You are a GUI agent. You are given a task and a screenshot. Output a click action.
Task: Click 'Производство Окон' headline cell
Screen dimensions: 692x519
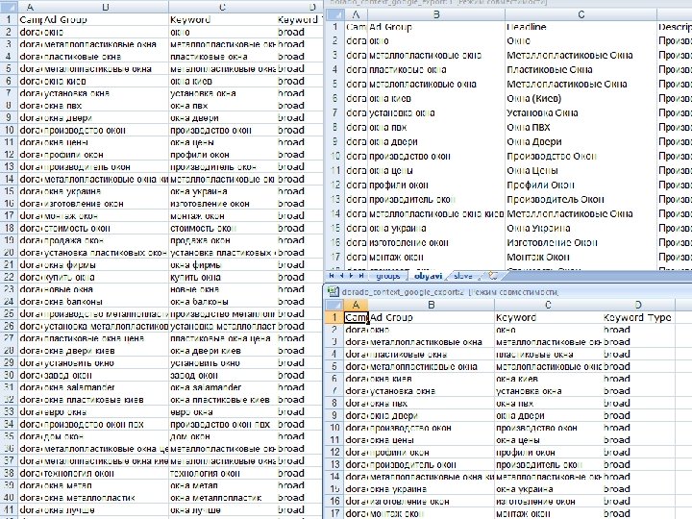coord(581,157)
